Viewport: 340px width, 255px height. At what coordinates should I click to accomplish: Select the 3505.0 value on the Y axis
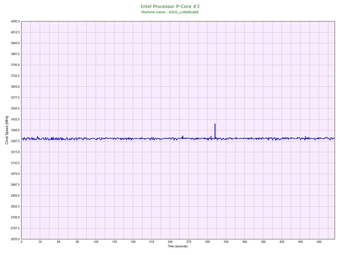[x=15, y=108]
